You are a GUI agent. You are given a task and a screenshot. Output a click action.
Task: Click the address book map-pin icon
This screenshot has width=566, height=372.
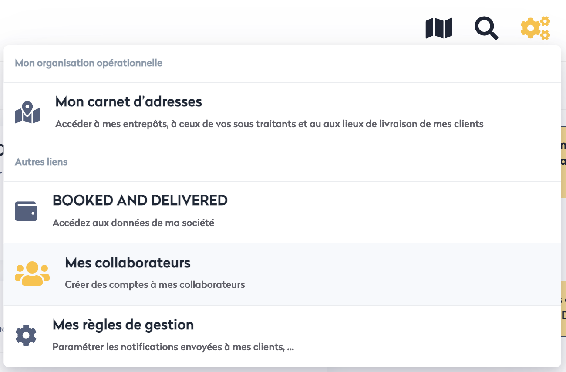(x=27, y=112)
